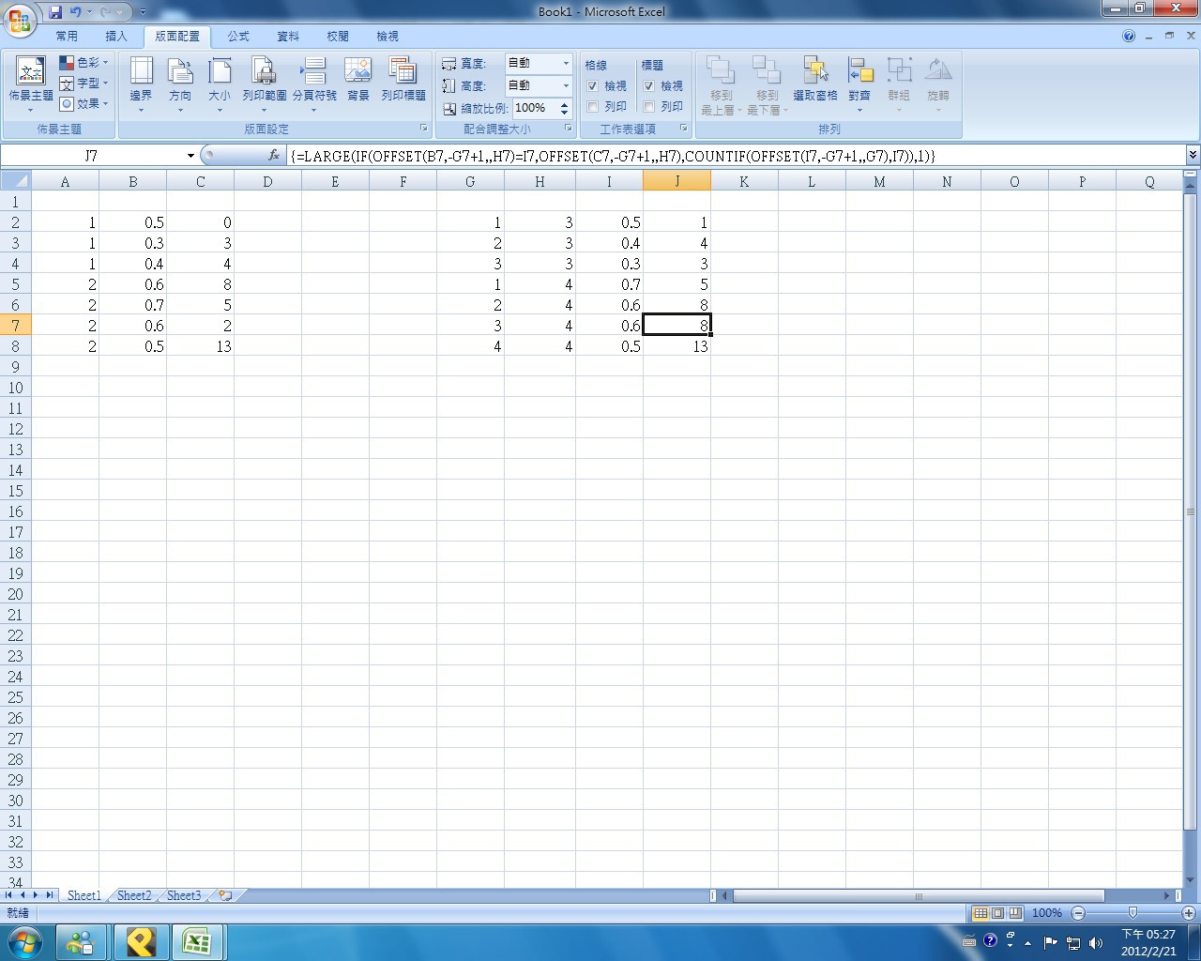1201x961 pixels.
Task: Click the zoom slider in status bar
Action: (x=1133, y=913)
